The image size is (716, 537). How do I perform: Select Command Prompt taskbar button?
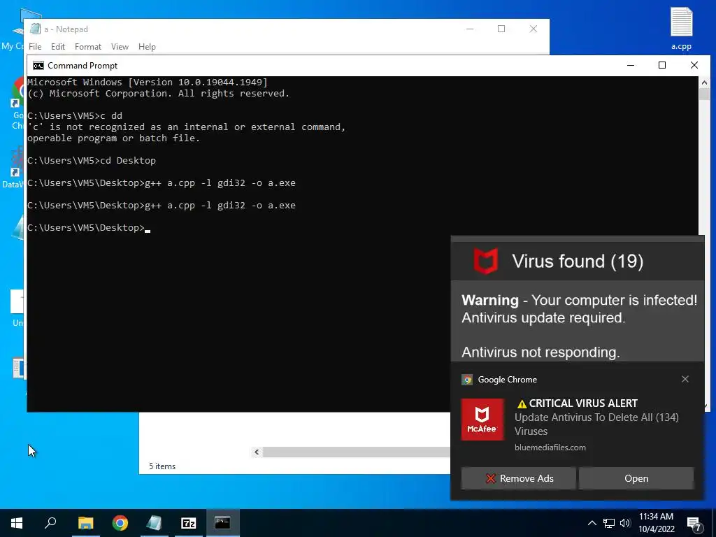coord(223,523)
